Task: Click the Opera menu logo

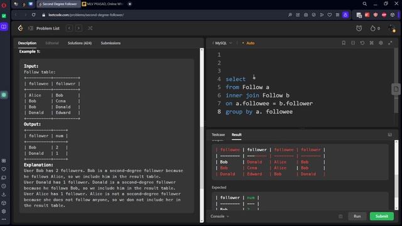Action: click(4, 5)
